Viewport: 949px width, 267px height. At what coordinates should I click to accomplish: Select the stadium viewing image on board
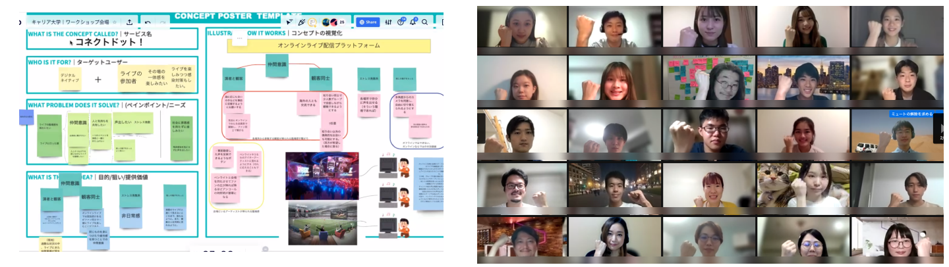tap(322, 223)
